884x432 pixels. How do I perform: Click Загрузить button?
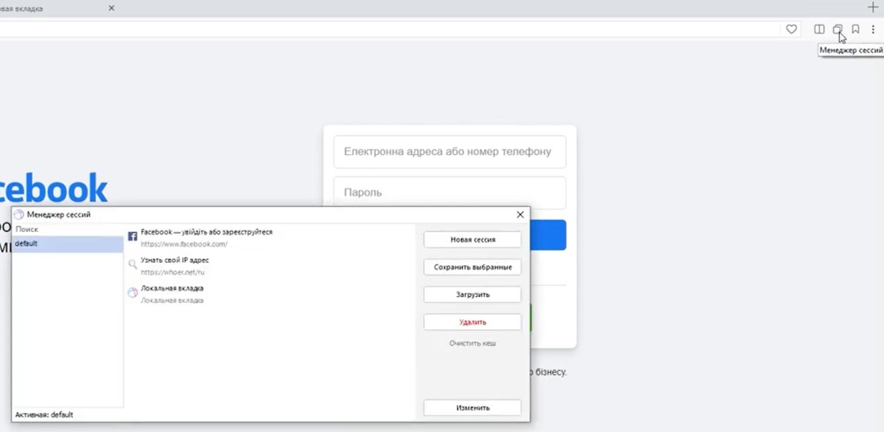[x=472, y=294]
